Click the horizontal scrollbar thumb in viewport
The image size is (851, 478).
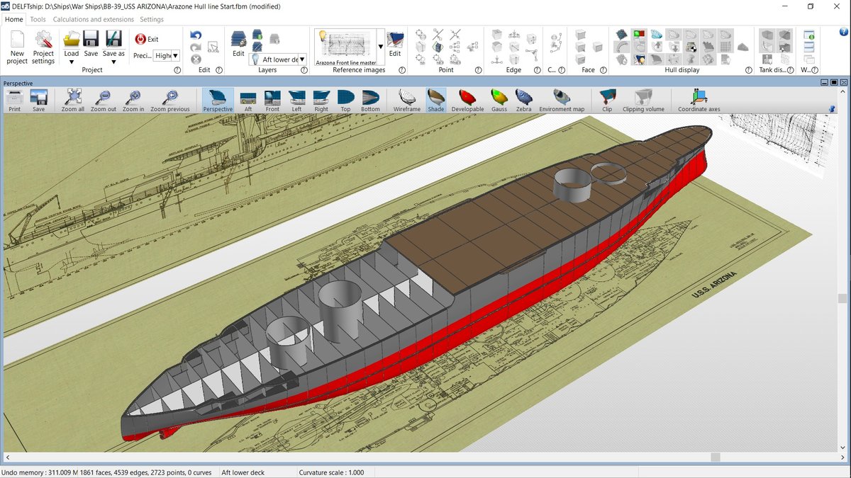click(716, 457)
